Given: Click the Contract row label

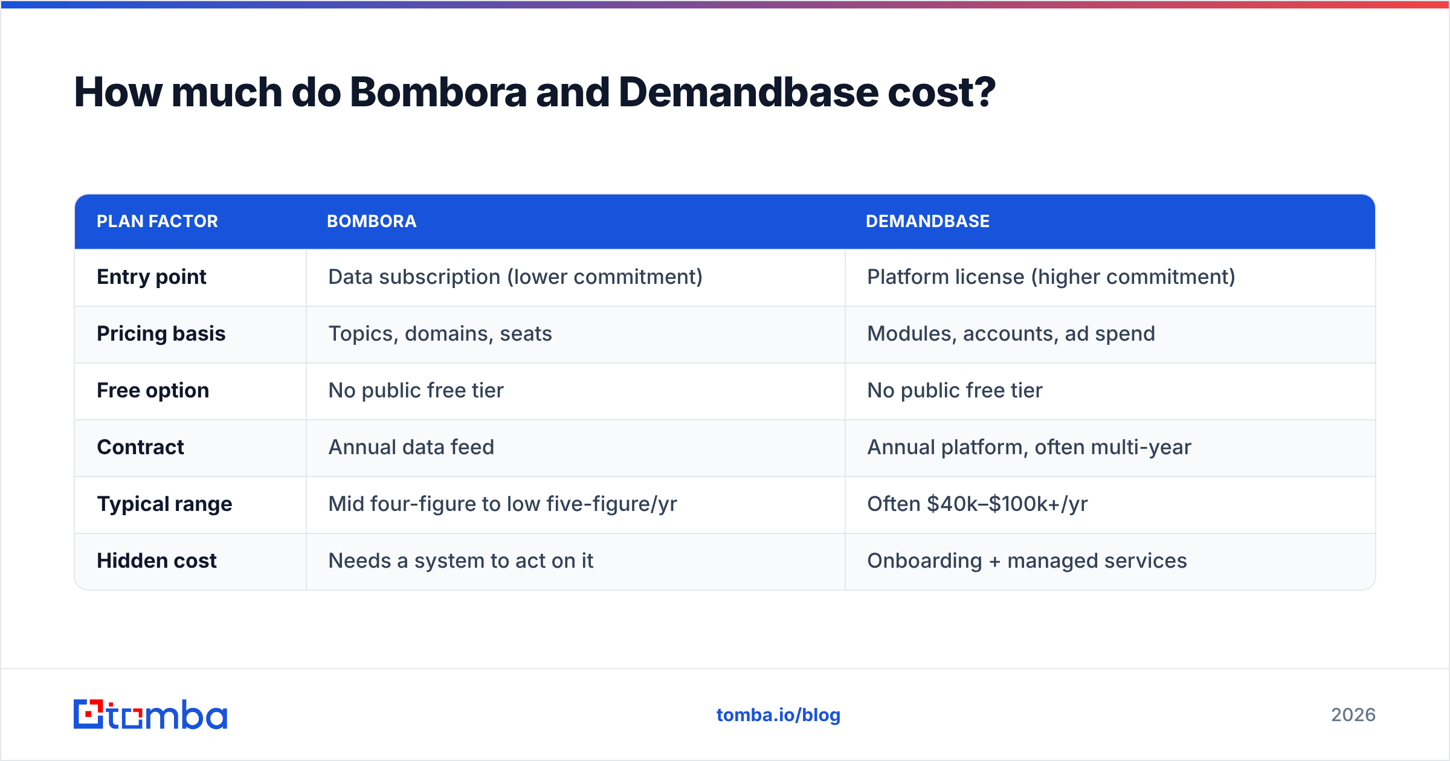Looking at the screenshot, I should 140,447.
